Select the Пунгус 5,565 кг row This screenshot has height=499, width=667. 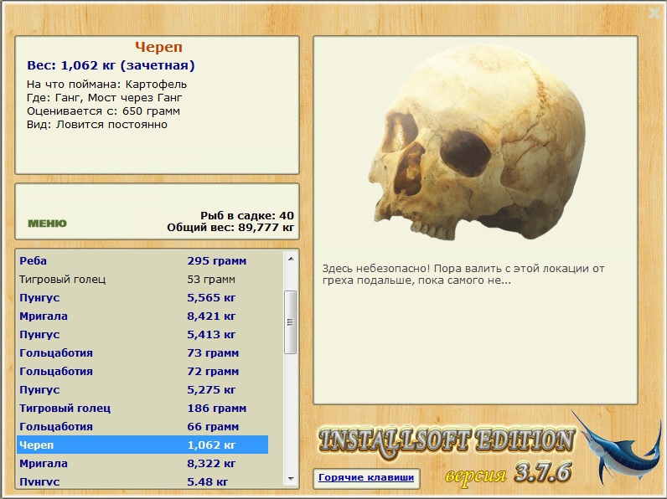coord(142,297)
